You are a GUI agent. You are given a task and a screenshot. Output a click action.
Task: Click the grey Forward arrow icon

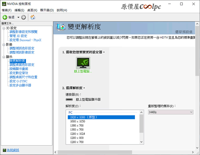(x=23, y=17)
